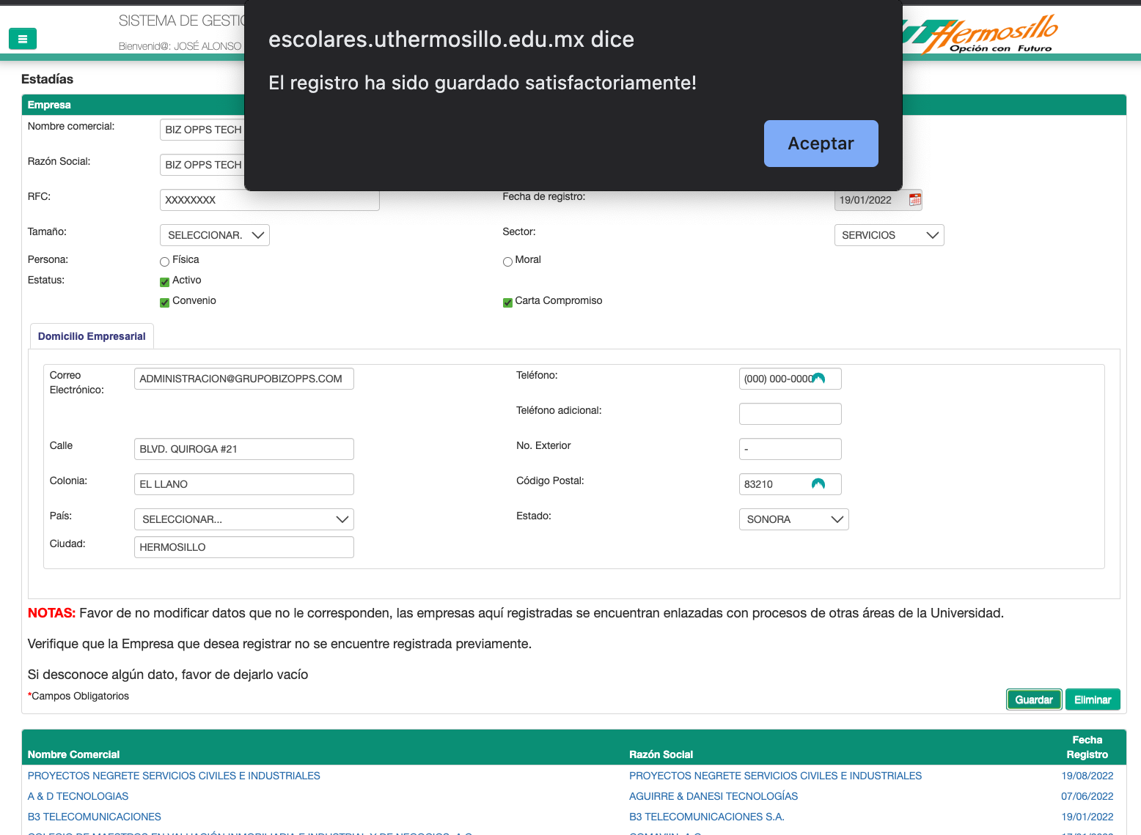The width and height of the screenshot is (1141, 835).
Task: Toggle the Carta Compromiso checkbox
Action: click(507, 303)
